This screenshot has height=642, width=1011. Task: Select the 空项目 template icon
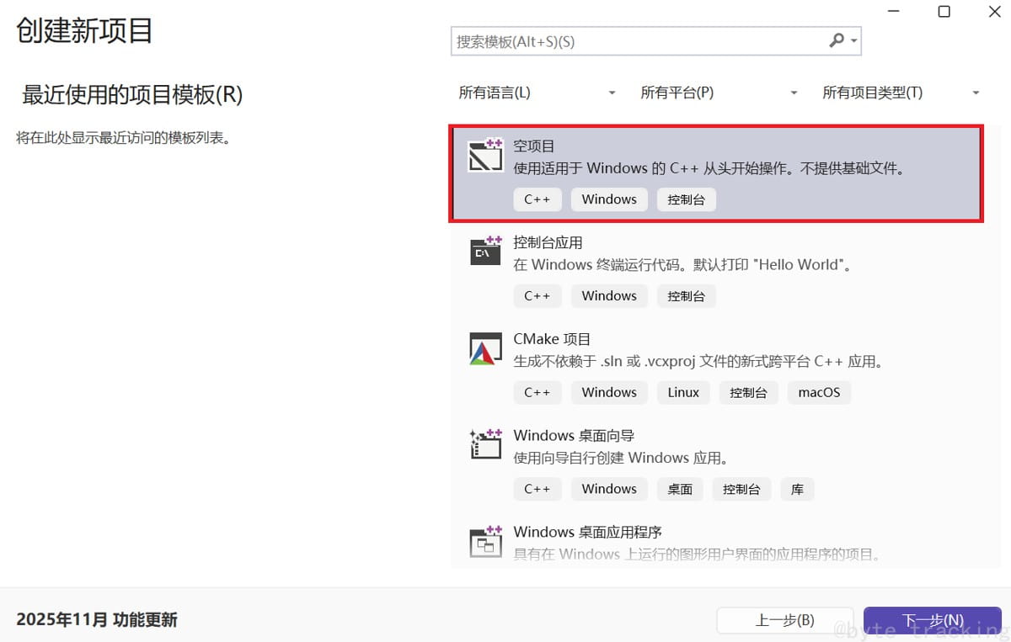click(x=485, y=157)
